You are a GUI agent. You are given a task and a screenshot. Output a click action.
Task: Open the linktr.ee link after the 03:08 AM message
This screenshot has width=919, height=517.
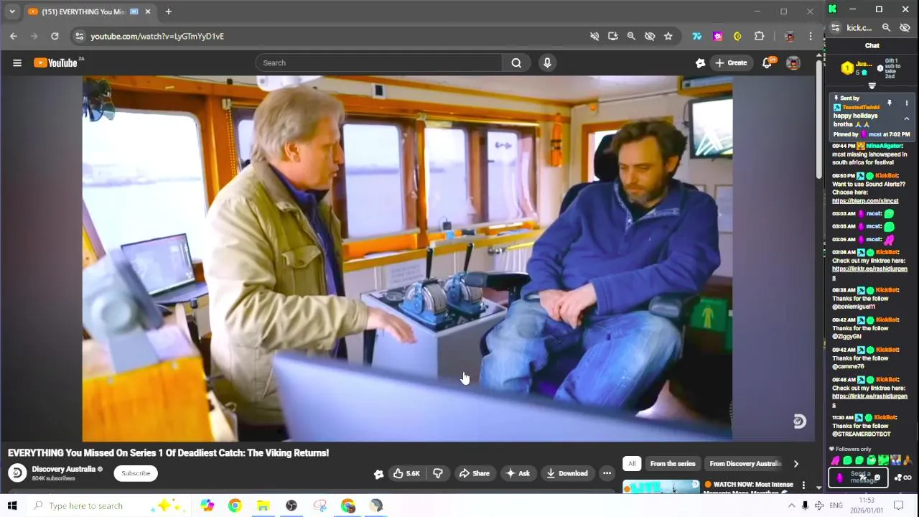pyautogui.click(x=869, y=273)
